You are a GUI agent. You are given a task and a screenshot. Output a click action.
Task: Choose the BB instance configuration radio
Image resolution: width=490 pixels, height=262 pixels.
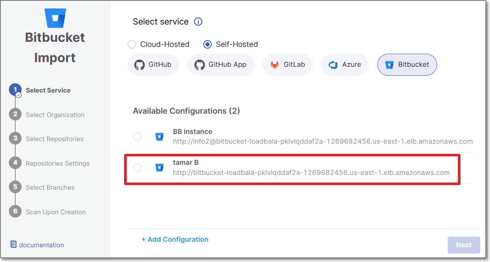pyautogui.click(x=137, y=136)
